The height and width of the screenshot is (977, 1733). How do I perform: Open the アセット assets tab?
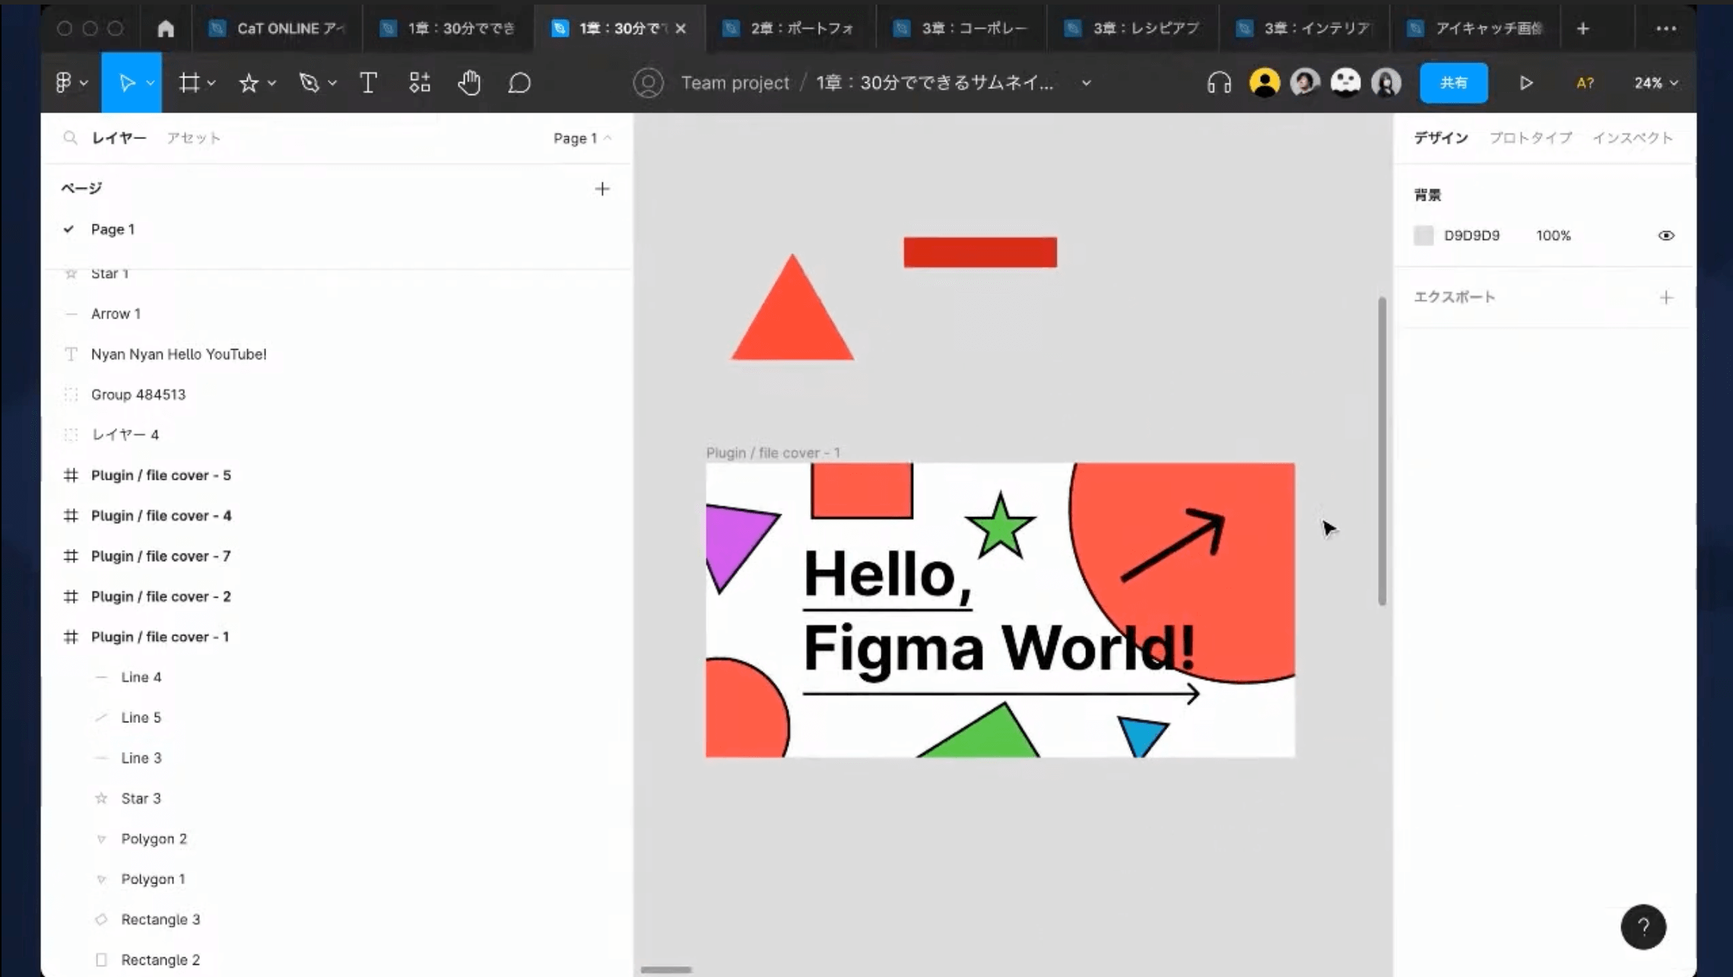coord(194,138)
